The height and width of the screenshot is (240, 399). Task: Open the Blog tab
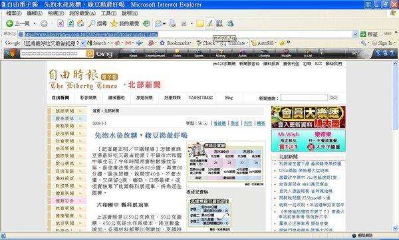point(229,98)
